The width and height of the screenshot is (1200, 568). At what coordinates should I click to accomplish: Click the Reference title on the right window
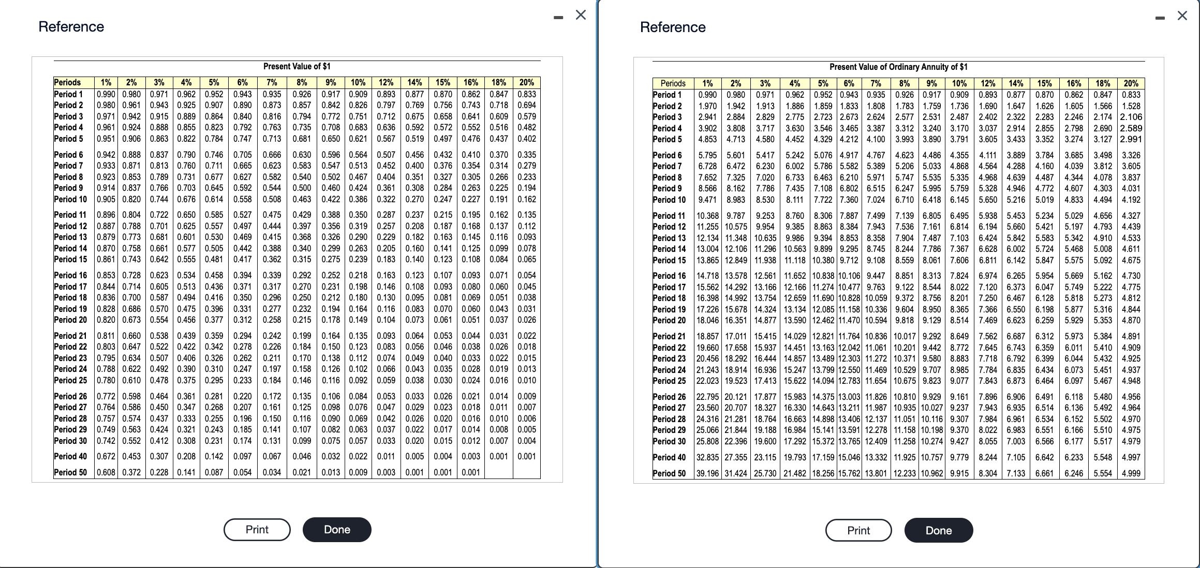pyautogui.click(x=672, y=26)
